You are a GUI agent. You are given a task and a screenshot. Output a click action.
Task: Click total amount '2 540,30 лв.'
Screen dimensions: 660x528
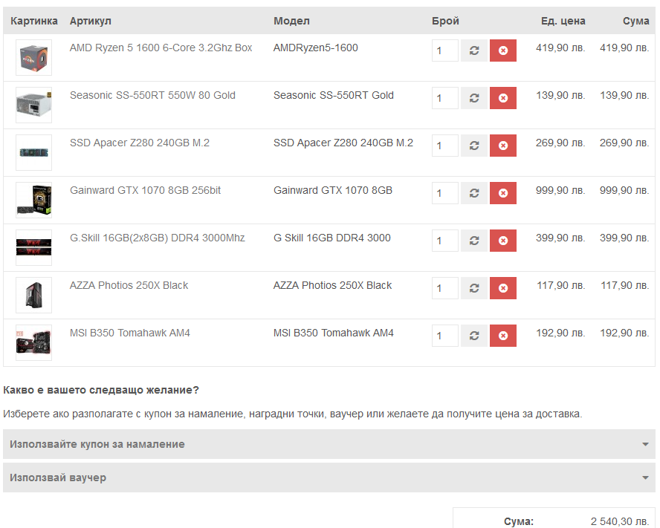(620, 522)
